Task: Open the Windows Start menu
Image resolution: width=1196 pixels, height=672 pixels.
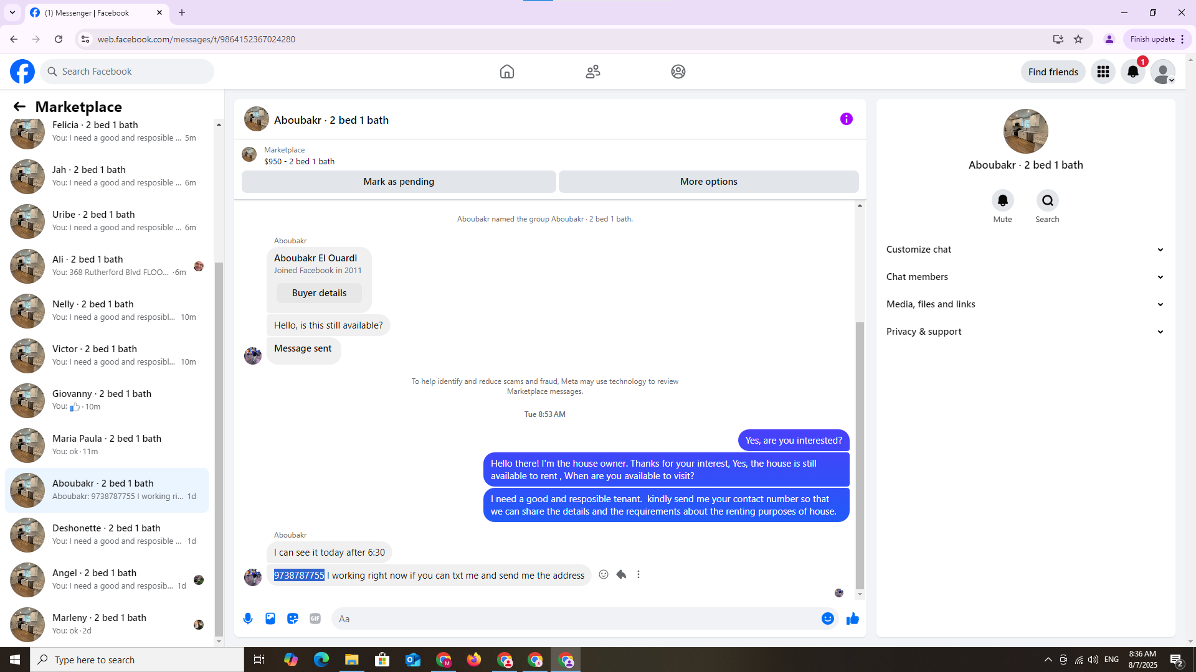Action: (x=15, y=660)
